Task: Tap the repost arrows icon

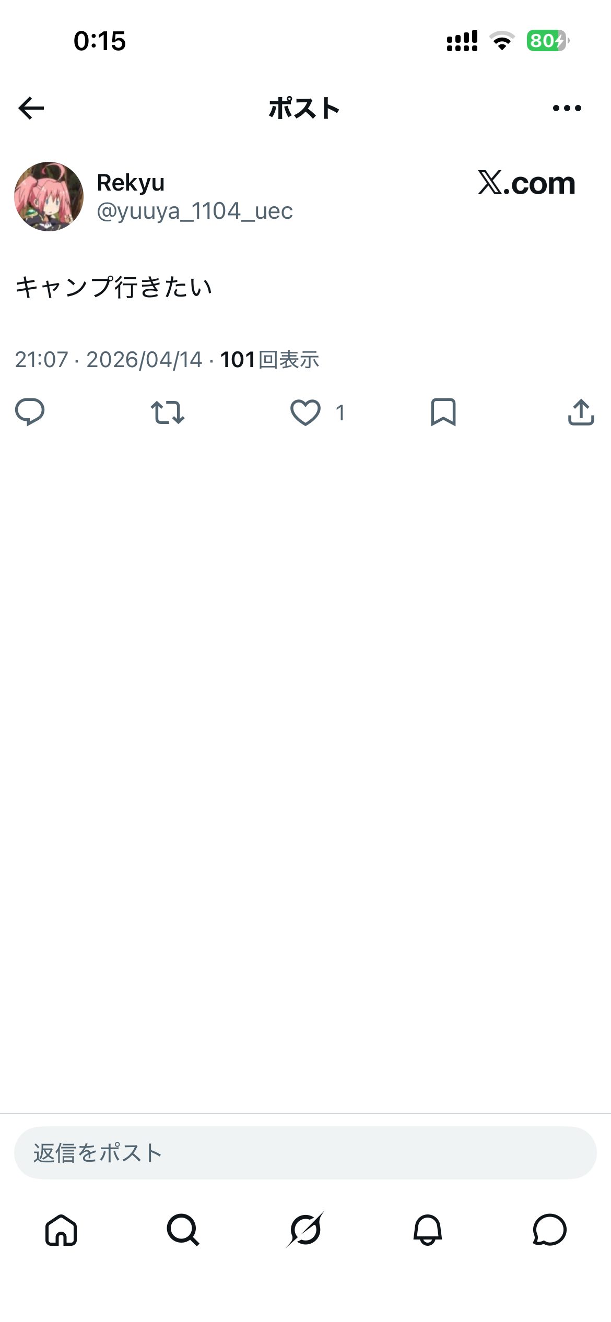Action: click(168, 412)
